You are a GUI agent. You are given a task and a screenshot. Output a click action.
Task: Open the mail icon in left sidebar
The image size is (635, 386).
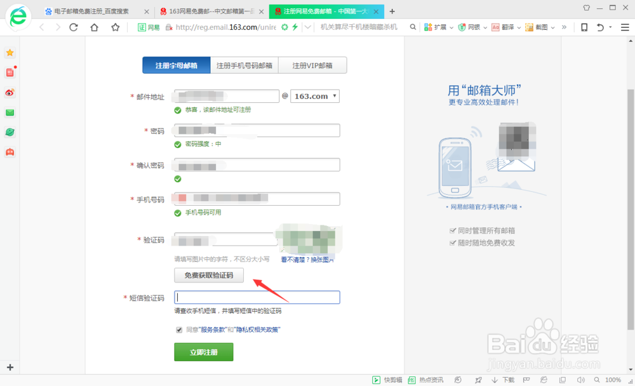tap(10, 112)
